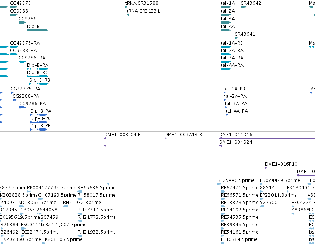Select the CR43641 gene feature

(237, 38)
